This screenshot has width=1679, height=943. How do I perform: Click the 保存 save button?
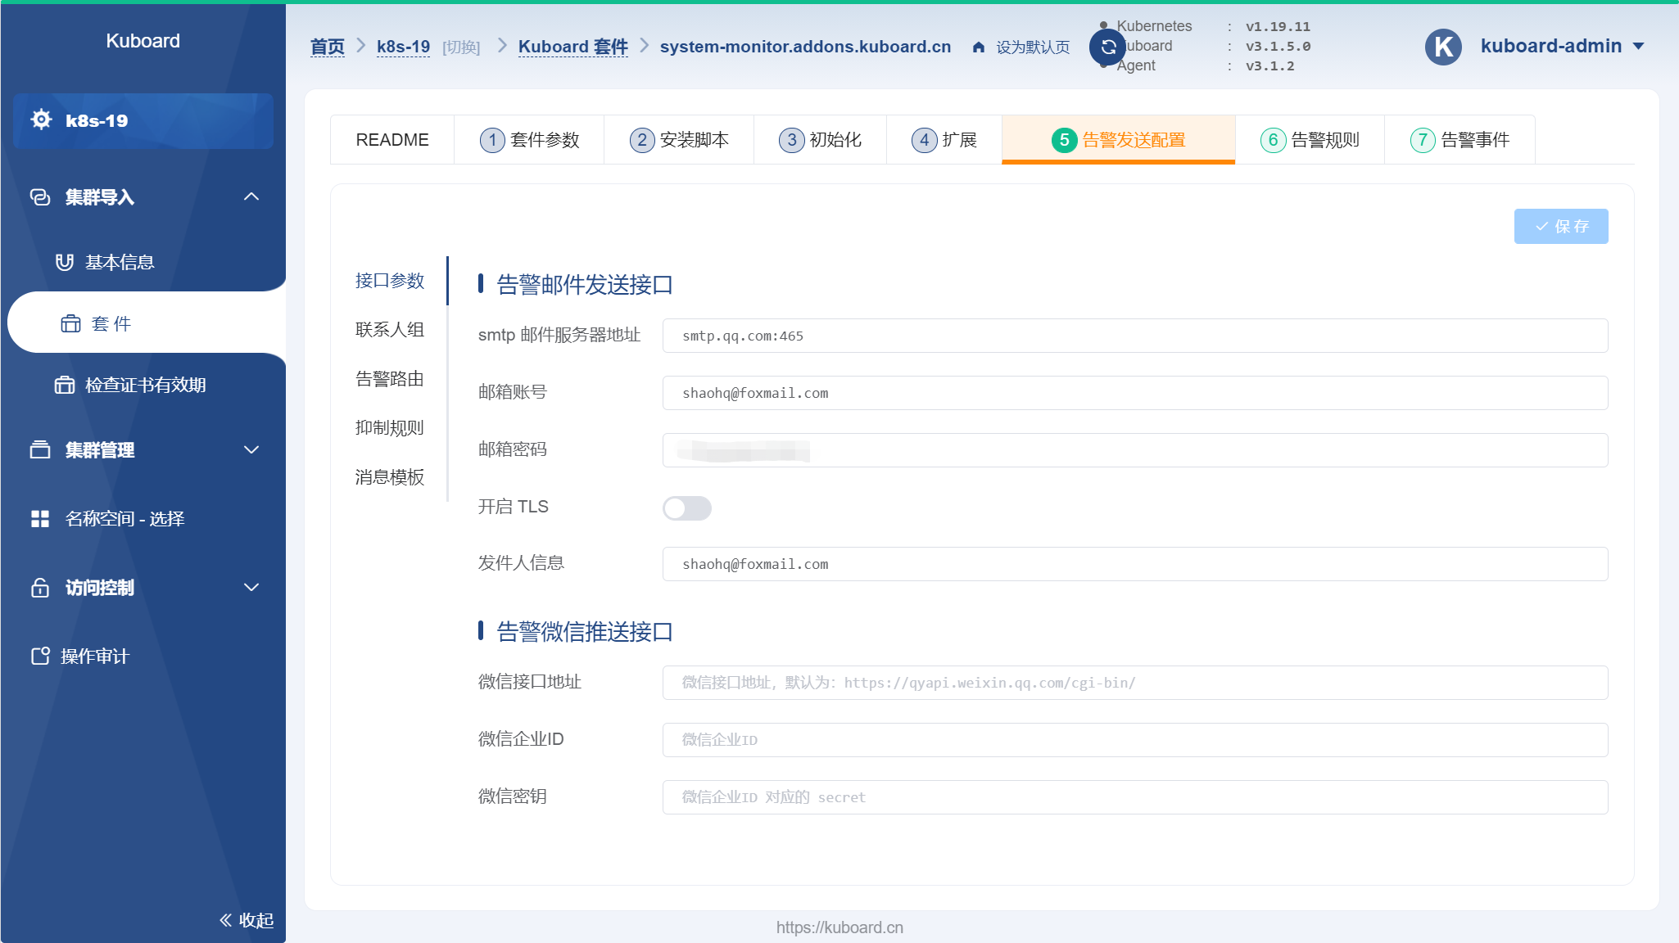pos(1560,227)
